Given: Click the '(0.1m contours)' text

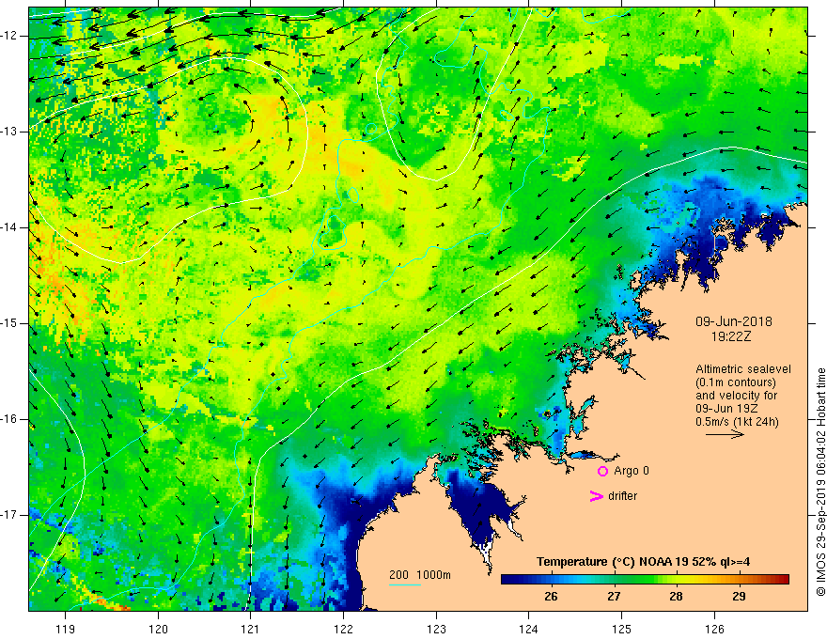Looking at the screenshot, I should click(x=736, y=382).
